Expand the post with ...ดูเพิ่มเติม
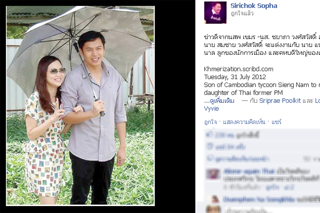Screen dimensions: 320x213 coord(219,101)
